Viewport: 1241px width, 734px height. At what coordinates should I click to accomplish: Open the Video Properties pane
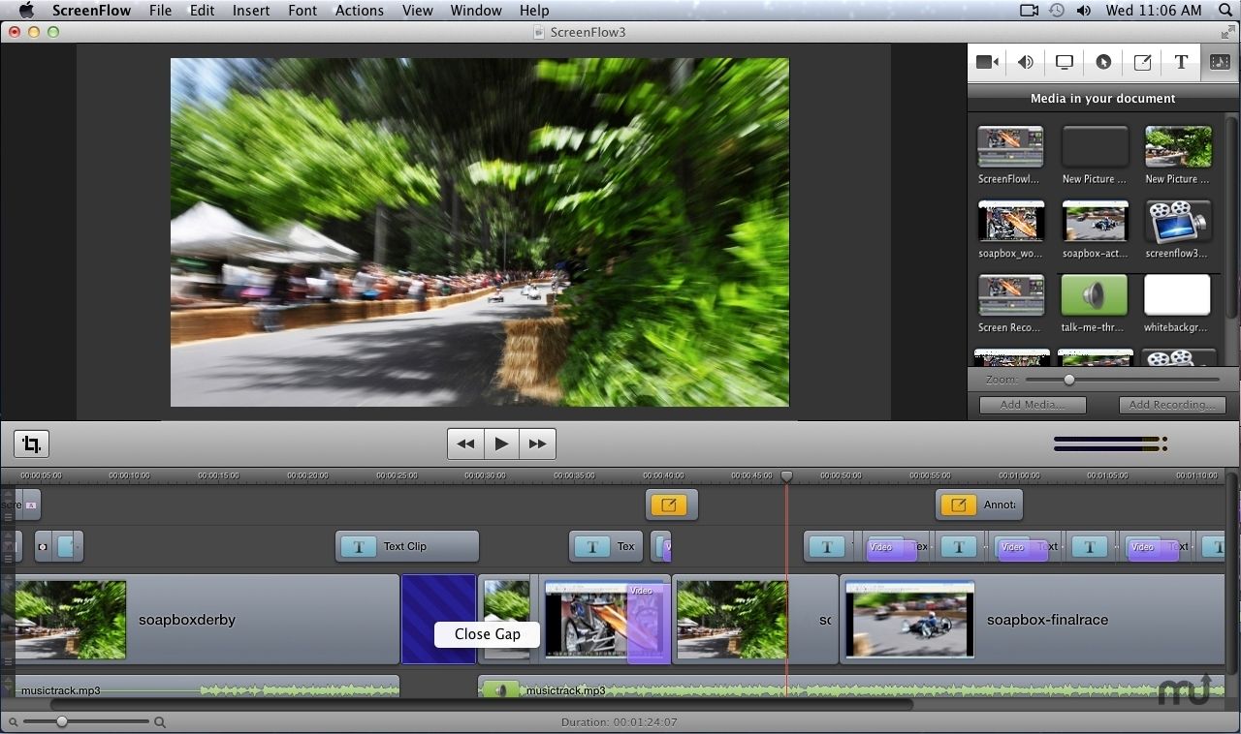(986, 61)
